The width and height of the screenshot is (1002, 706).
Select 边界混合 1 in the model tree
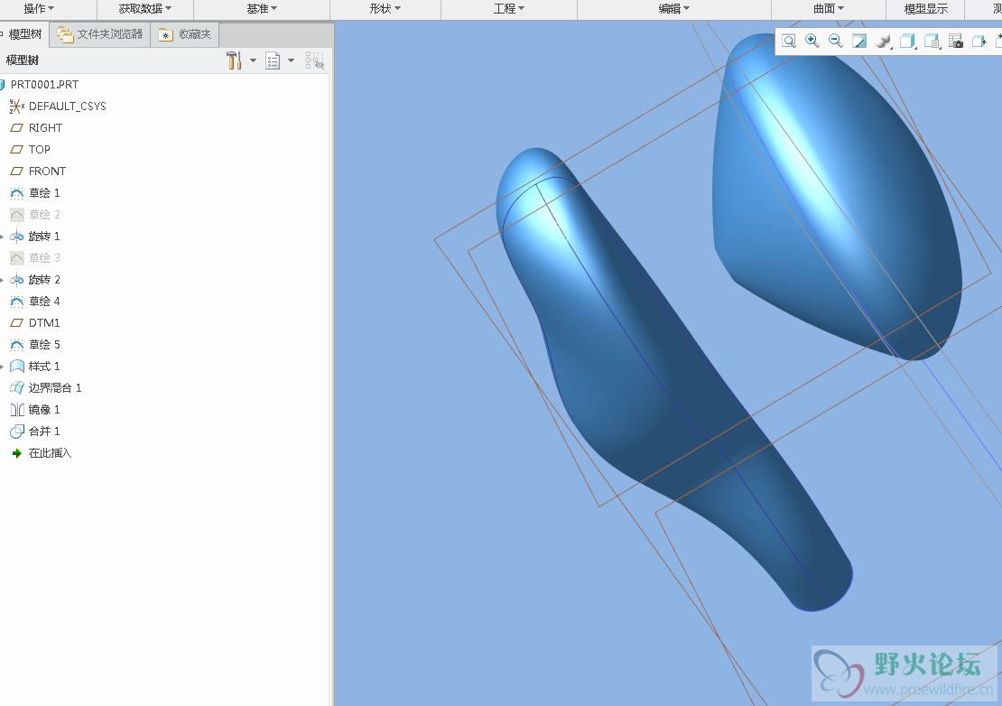tap(54, 388)
